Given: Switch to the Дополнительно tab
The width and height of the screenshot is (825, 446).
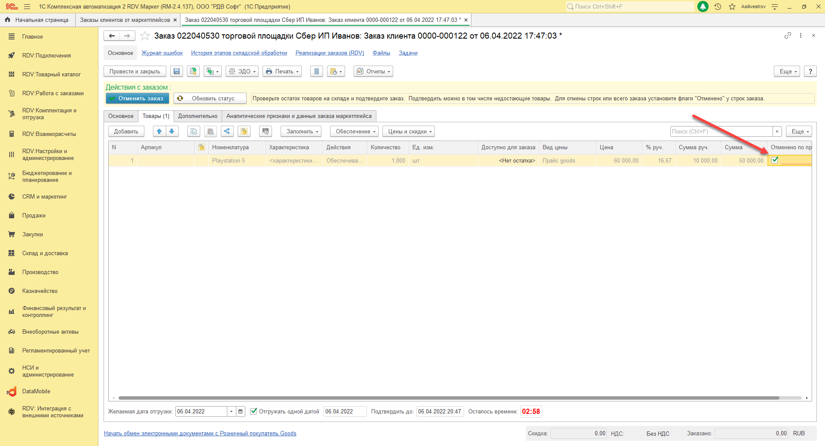Looking at the screenshot, I should pyautogui.click(x=198, y=116).
